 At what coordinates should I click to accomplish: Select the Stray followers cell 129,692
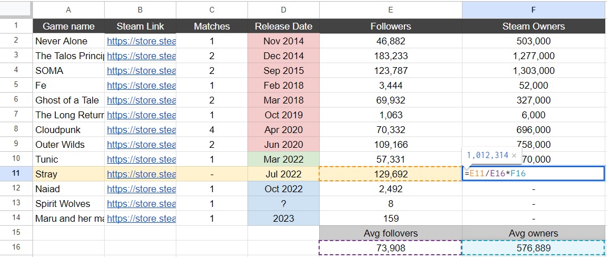point(391,174)
